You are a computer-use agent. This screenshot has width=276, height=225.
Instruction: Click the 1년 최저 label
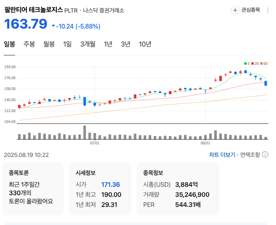point(86,205)
